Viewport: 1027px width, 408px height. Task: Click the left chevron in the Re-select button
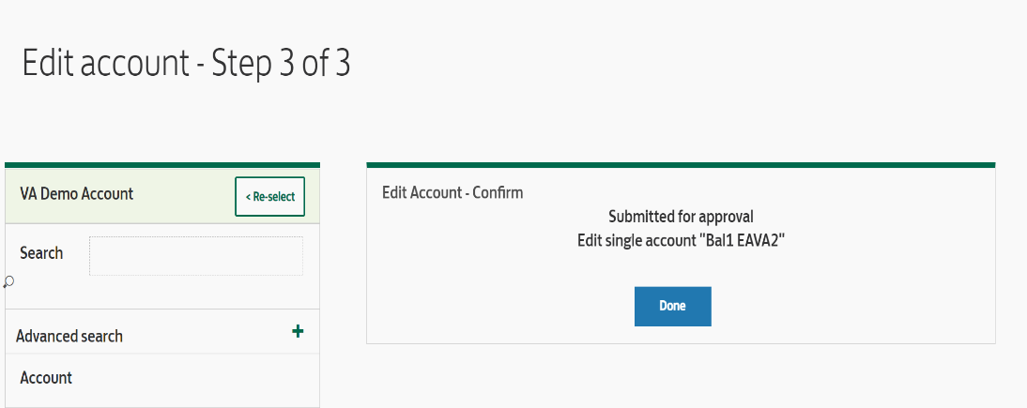point(248,197)
